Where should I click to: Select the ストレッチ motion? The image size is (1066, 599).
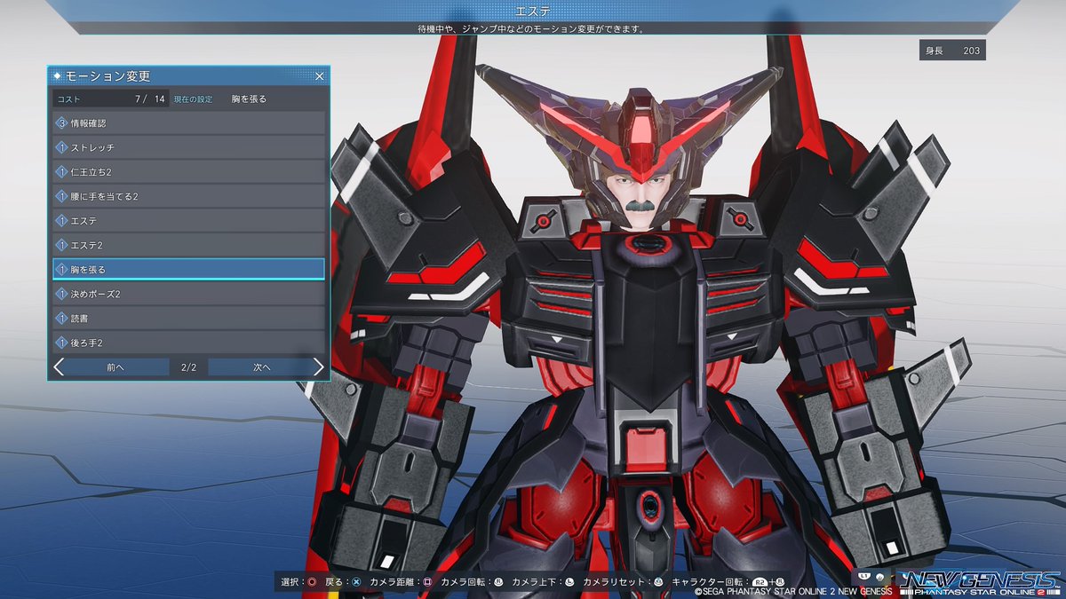(x=188, y=147)
